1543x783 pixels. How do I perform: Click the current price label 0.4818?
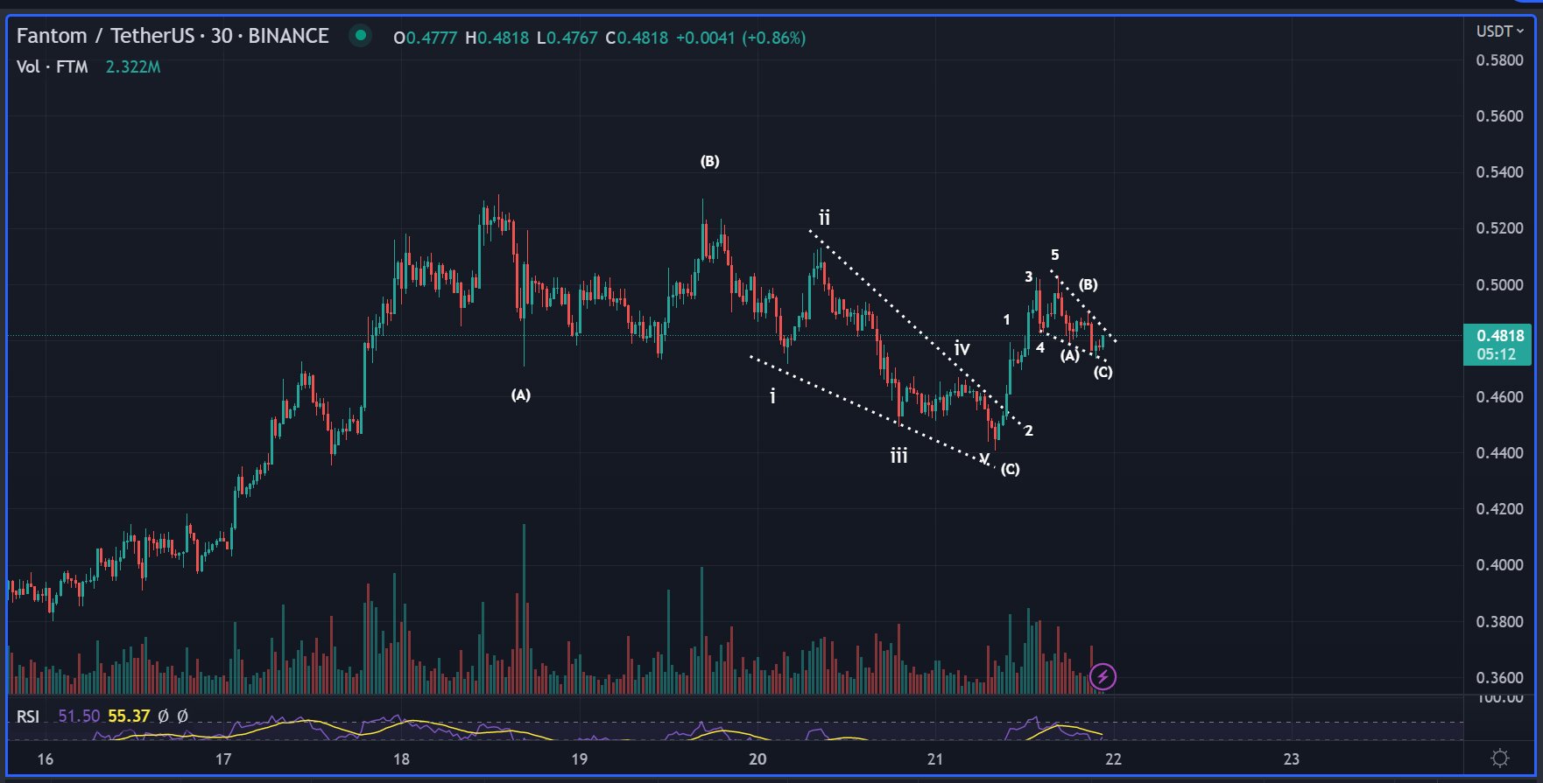coord(1499,336)
